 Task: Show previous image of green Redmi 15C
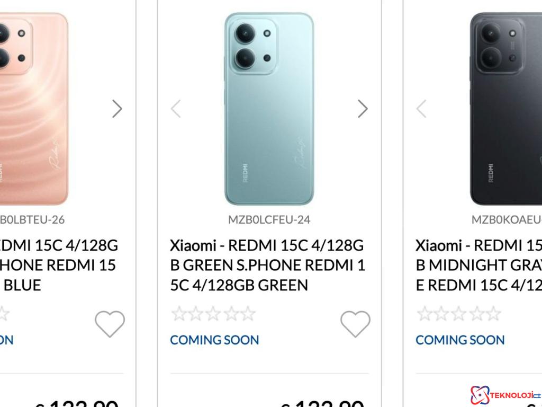(176, 109)
